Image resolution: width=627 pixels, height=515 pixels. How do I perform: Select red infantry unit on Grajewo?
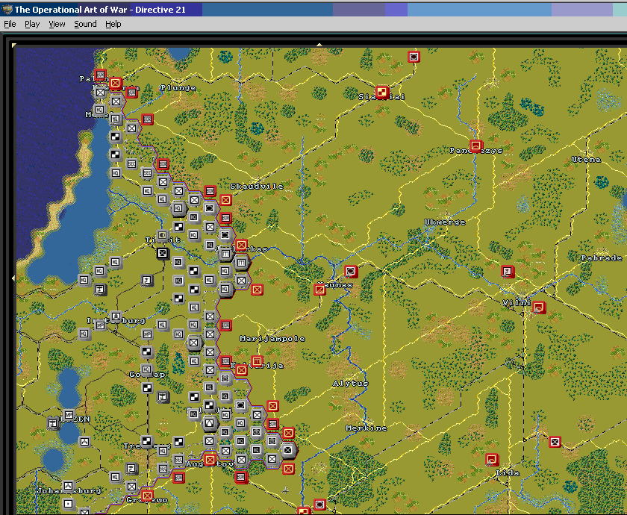click(x=147, y=496)
